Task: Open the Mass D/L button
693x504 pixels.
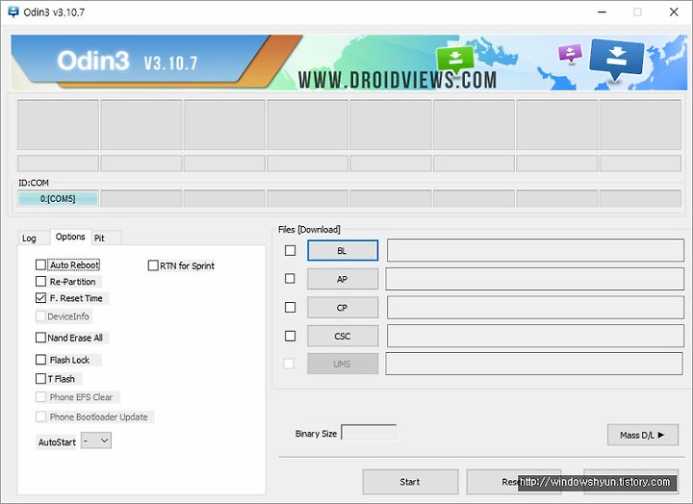Action: click(643, 435)
